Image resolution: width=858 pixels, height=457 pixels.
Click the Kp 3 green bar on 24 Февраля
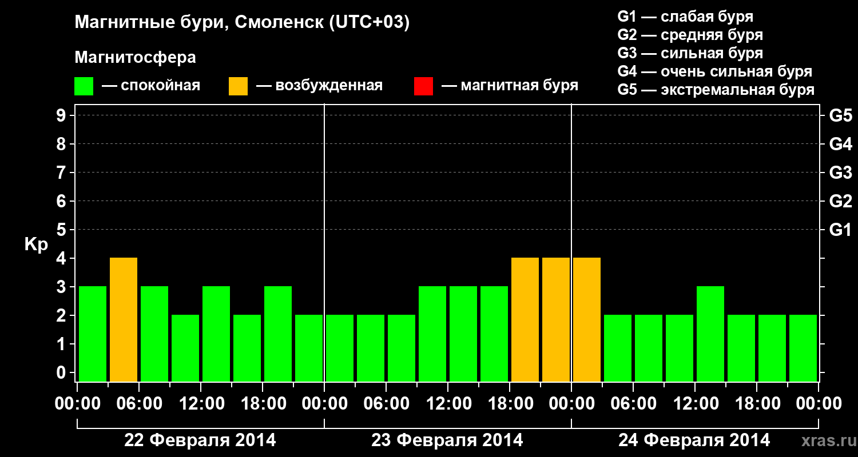pos(710,334)
